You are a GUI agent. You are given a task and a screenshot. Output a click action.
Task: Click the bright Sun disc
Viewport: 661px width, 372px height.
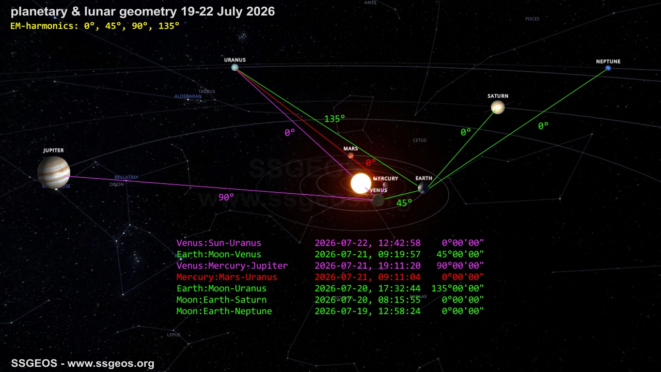tap(361, 183)
